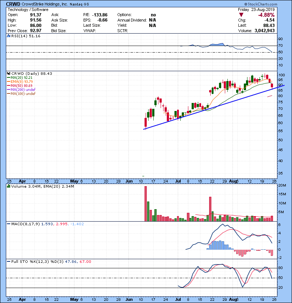
Task: Click the Chg value -4.54
Action: tap(269, 20)
